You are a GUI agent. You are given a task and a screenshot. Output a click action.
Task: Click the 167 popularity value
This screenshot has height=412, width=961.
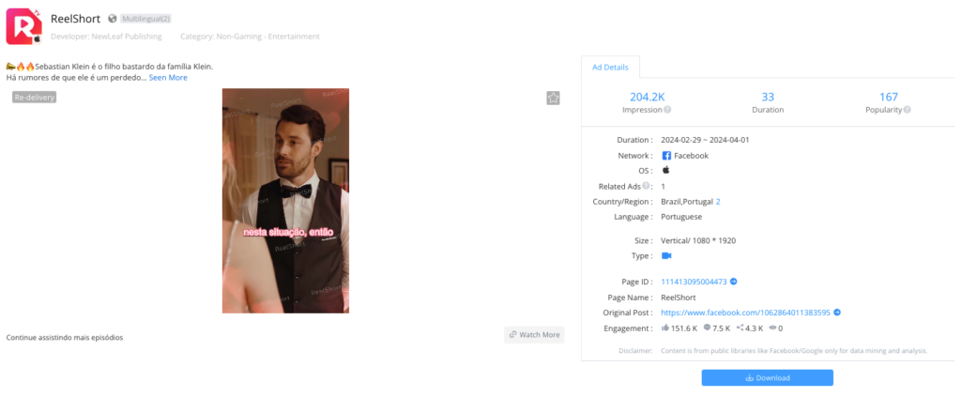(888, 97)
